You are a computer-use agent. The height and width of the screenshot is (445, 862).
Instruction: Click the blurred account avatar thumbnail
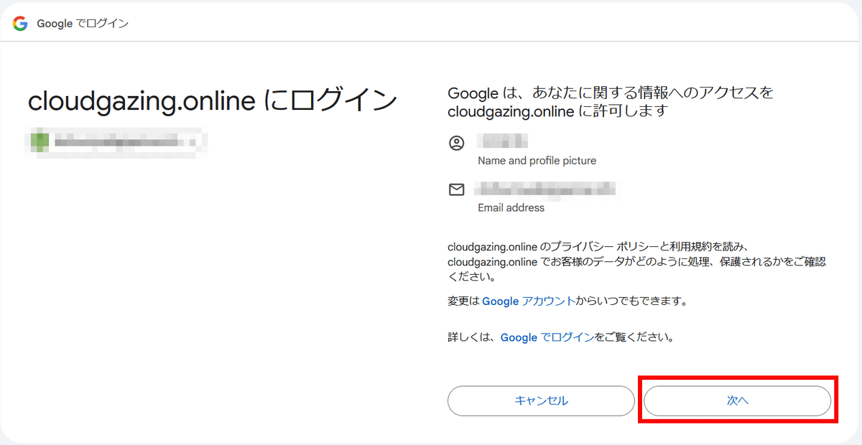tap(38, 141)
